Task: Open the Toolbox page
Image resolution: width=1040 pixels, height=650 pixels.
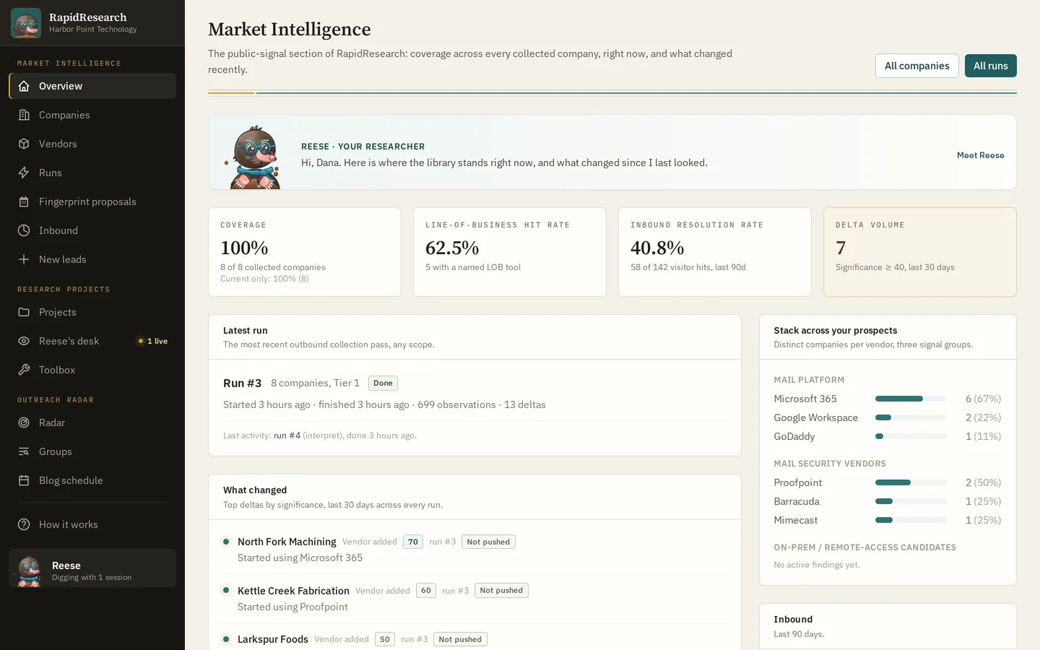Action: [92, 370]
